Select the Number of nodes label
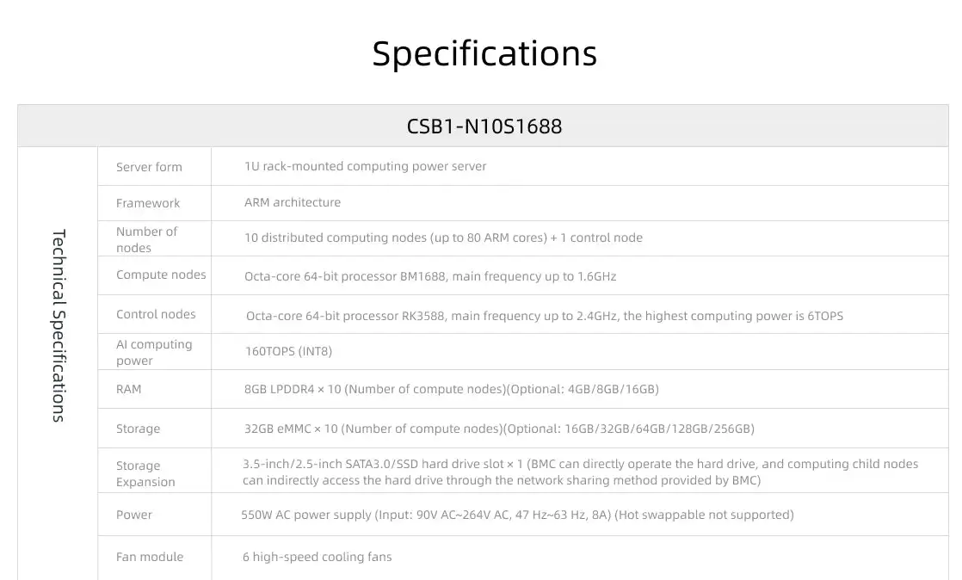This screenshot has width=962, height=580. 146,239
